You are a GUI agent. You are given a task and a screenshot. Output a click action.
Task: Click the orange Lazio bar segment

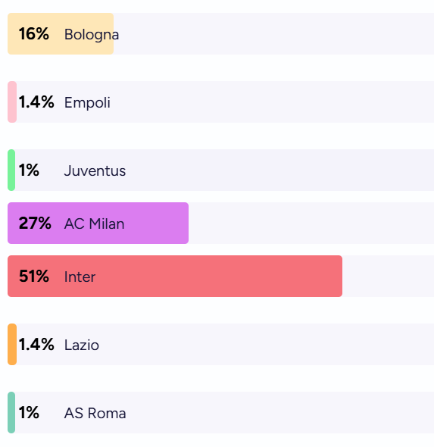tap(12, 344)
